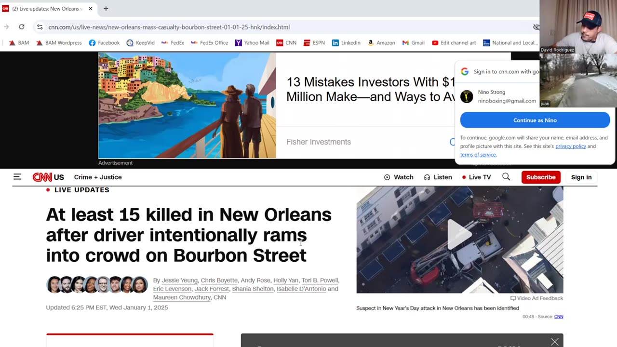
Task: Open the Gmail bookmark
Action: 413,43
